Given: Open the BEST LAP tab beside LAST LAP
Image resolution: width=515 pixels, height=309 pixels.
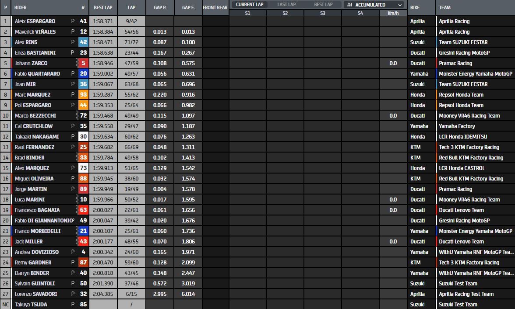Looking at the screenshot, I should 323,4.
